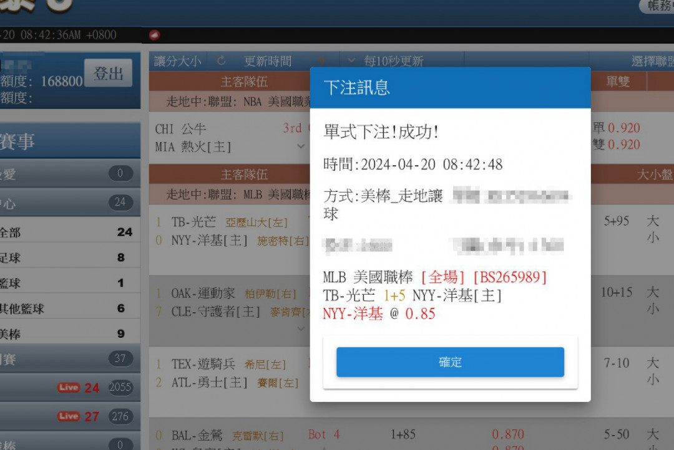Click the 單雙 column header

click(x=618, y=82)
